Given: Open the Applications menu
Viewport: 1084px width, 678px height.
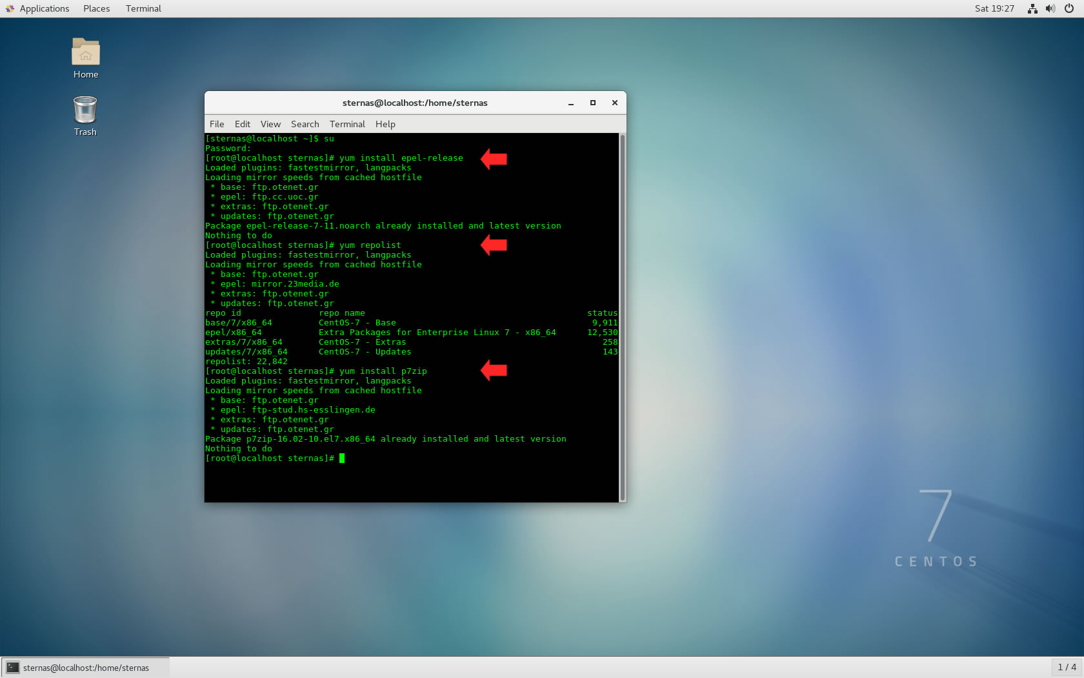Looking at the screenshot, I should pos(45,8).
